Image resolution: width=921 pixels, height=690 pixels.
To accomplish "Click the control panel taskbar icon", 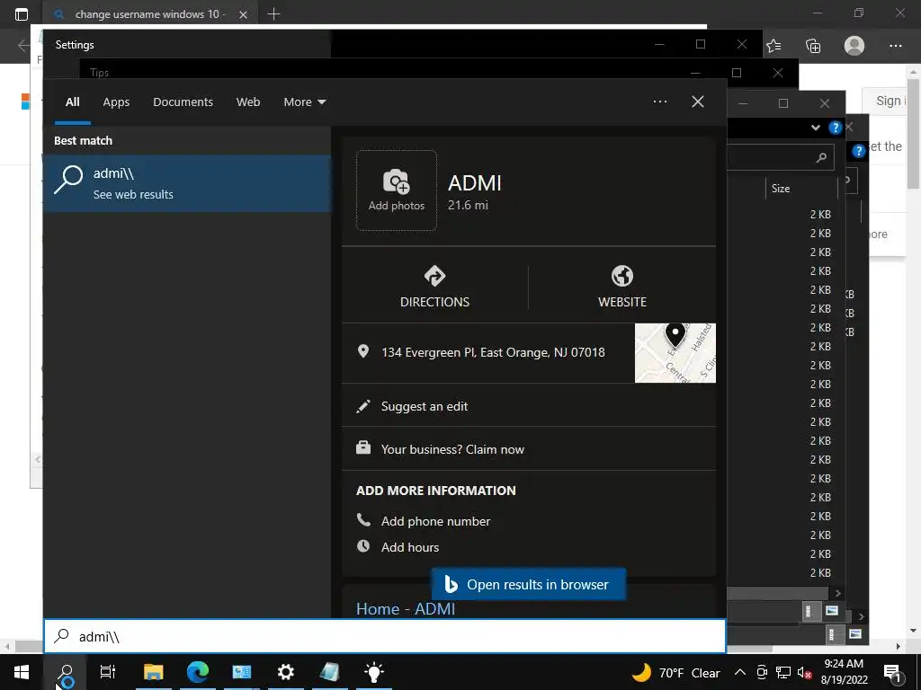I will (241, 672).
